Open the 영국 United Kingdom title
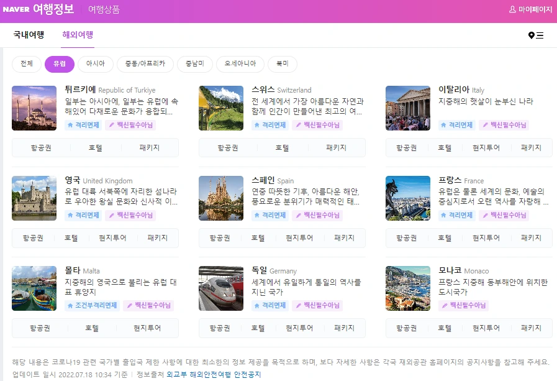This screenshot has width=557, height=381. pyautogui.click(x=98, y=180)
